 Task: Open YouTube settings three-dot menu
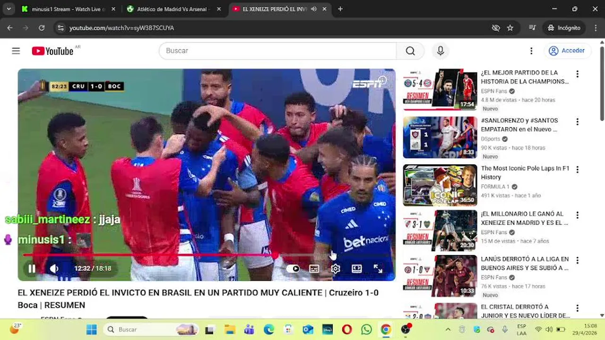tap(531, 51)
